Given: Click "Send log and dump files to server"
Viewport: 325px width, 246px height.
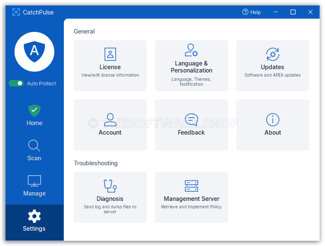Looking at the screenshot, I should 110,209.
